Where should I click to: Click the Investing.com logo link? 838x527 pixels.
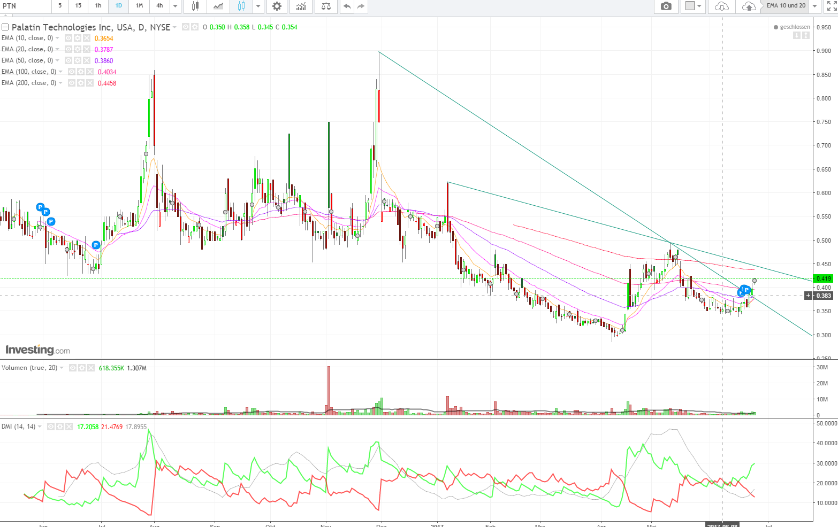coord(37,350)
